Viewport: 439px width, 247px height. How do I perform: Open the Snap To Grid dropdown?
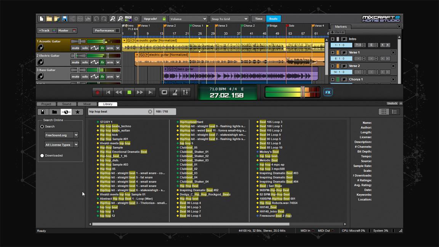click(229, 18)
